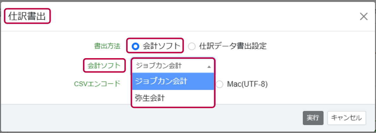Pick 弥生会計 from the dropdown list

pyautogui.click(x=173, y=98)
